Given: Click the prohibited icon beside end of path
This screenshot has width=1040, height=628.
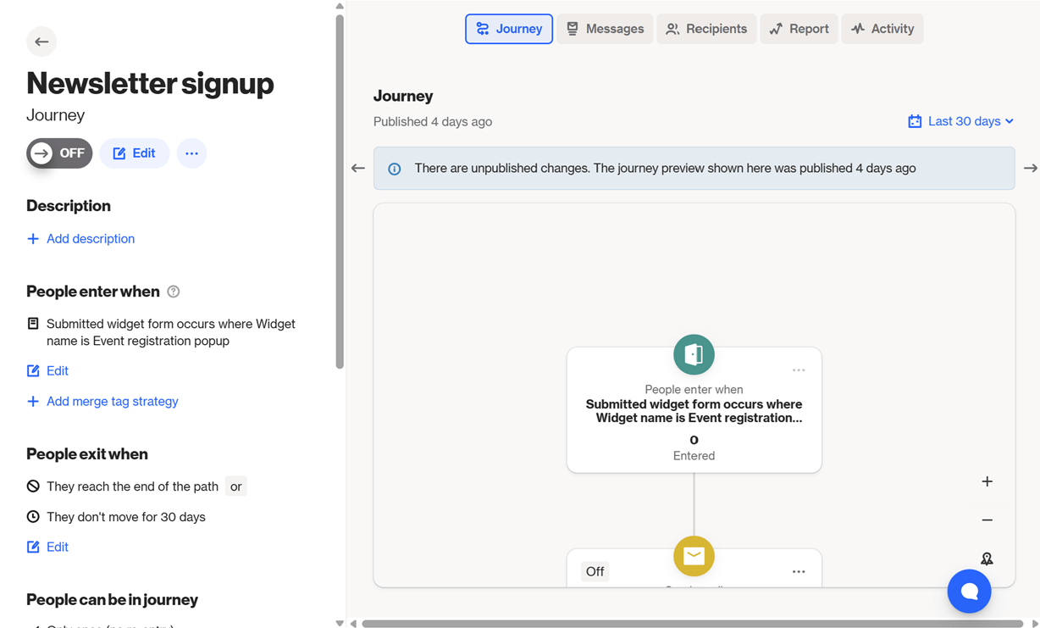Looking at the screenshot, I should coord(33,486).
